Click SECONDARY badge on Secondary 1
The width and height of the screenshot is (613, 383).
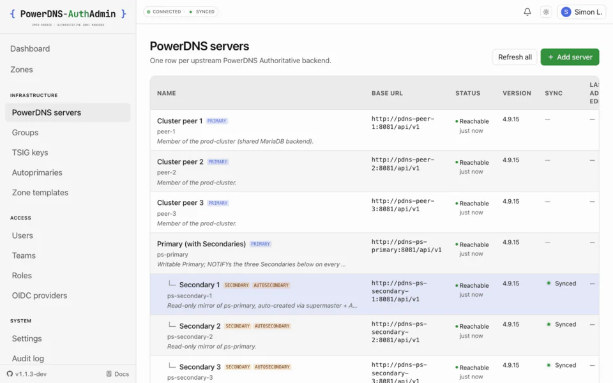click(236, 285)
